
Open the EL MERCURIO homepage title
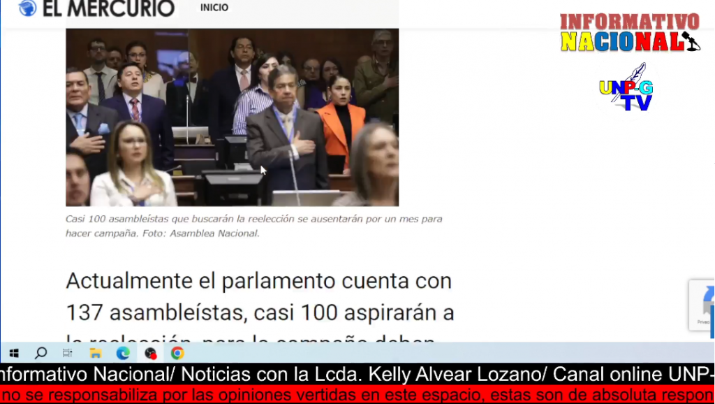point(108,8)
